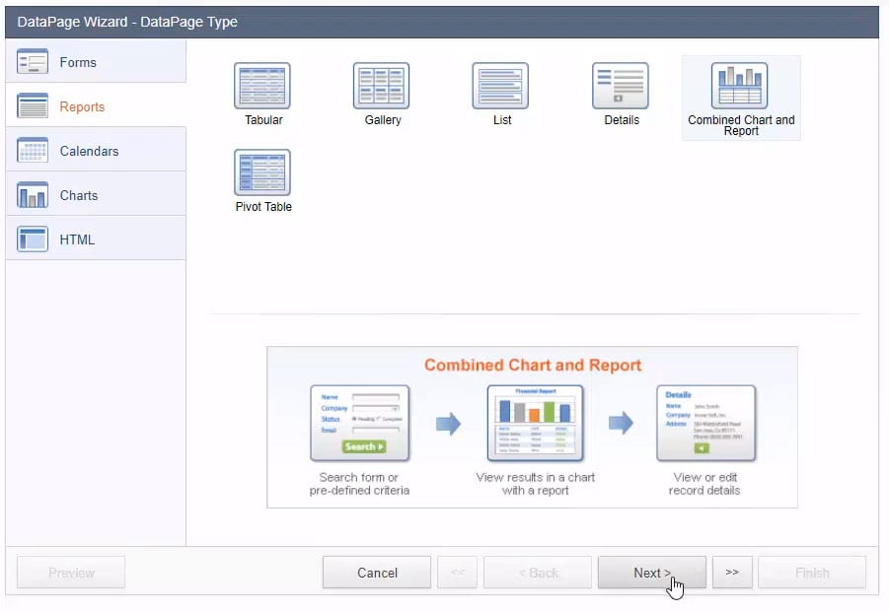The image size is (889, 613).
Task: Select the Pivot Table icon
Action: click(262, 172)
